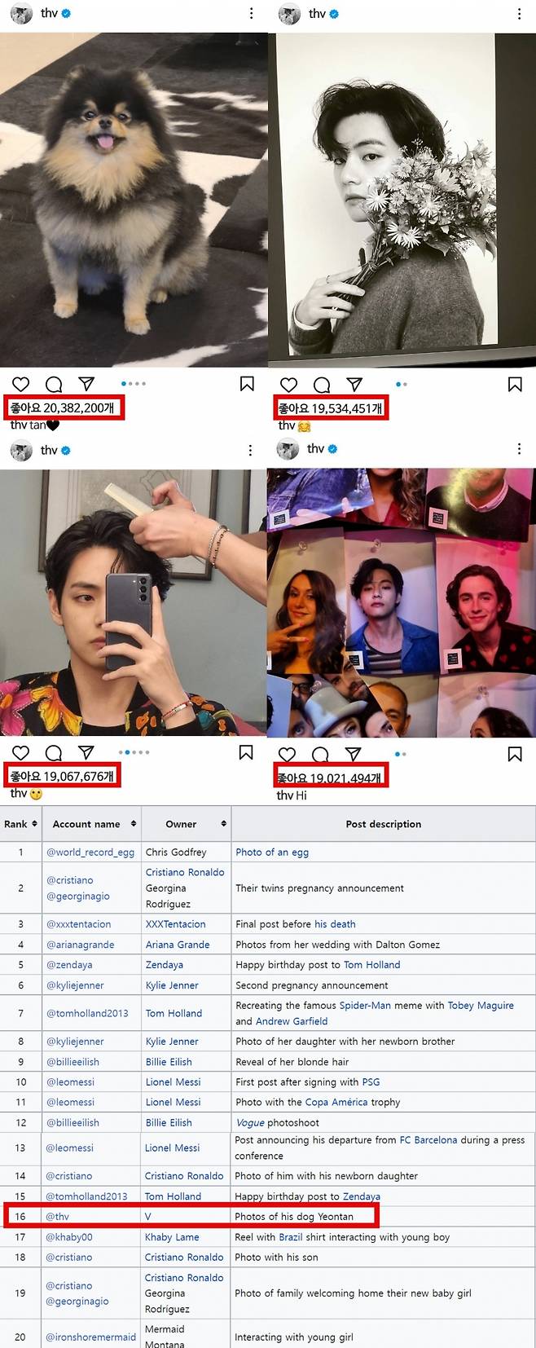The width and height of the screenshot is (536, 1348).
Task: Open the @thv account link in row 16
Action: click(58, 1217)
